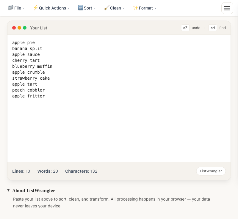This screenshot has width=238, height=219.
Task: Open the Format dropdown arrow
Action: click(156, 9)
